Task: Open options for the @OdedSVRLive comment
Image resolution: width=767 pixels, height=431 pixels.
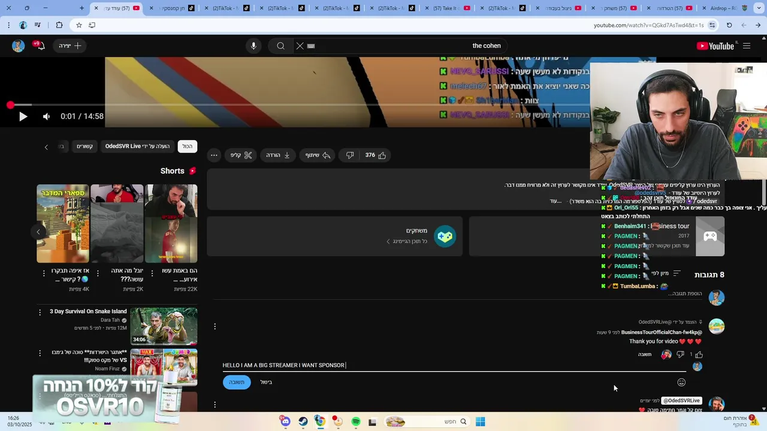Action: pos(215,405)
